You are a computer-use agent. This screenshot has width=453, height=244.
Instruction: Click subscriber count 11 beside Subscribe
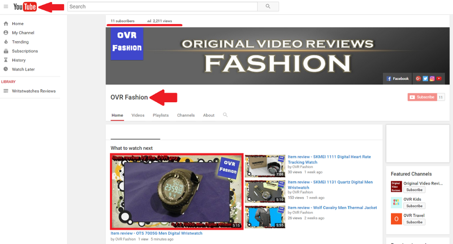pyautogui.click(x=441, y=97)
